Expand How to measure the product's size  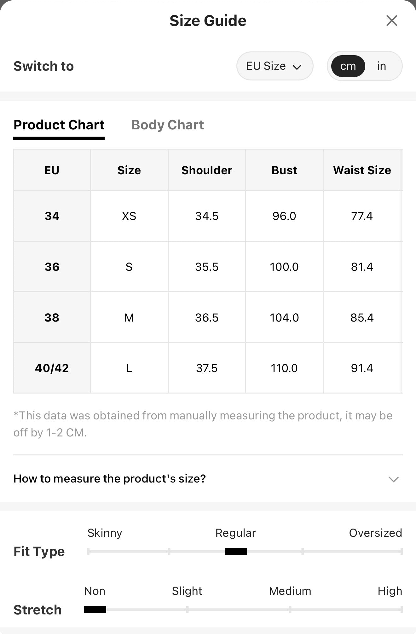click(208, 479)
